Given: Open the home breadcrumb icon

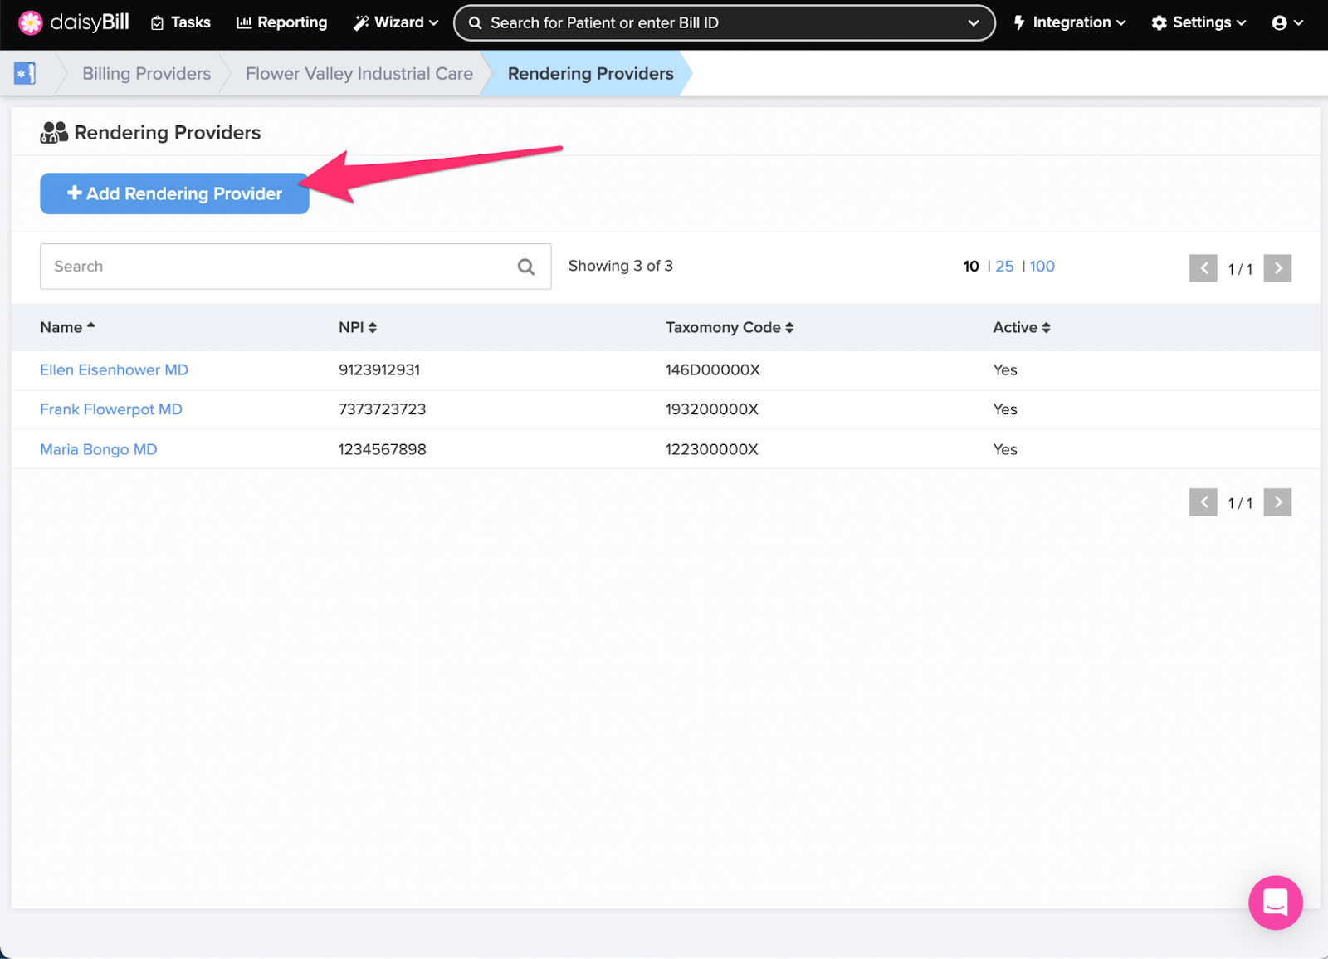Looking at the screenshot, I should pos(25,74).
